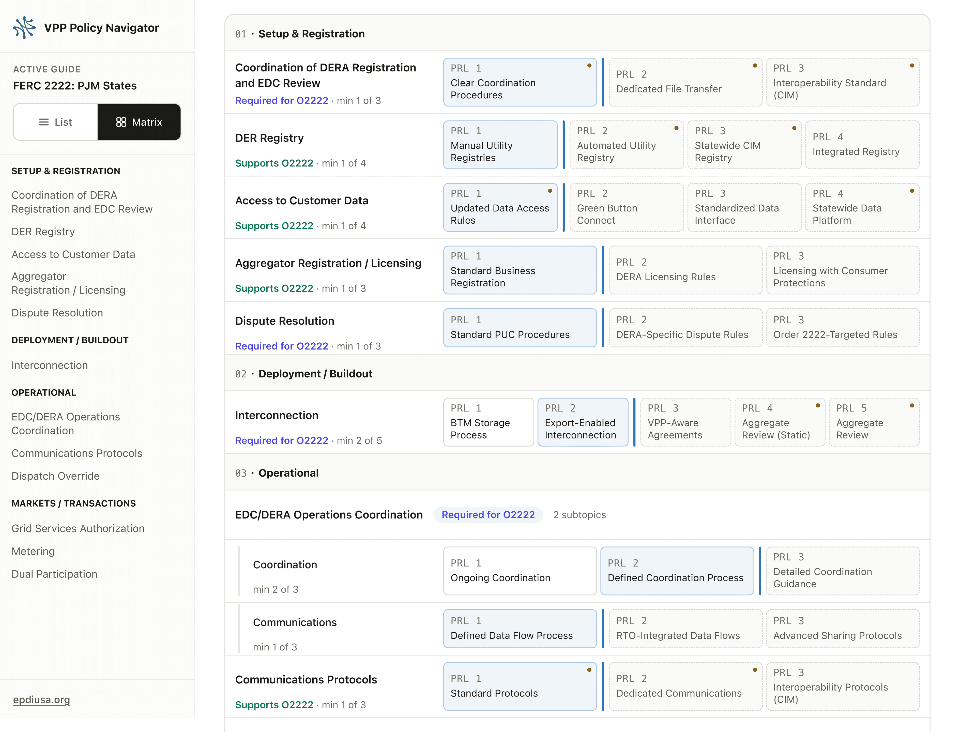The height and width of the screenshot is (732, 976).
Task: Open Coordination of DERA Registration sidebar item
Action: (x=82, y=202)
